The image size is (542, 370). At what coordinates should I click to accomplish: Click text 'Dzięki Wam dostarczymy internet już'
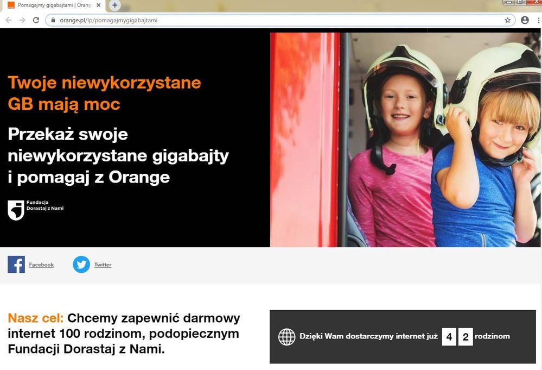(368, 336)
